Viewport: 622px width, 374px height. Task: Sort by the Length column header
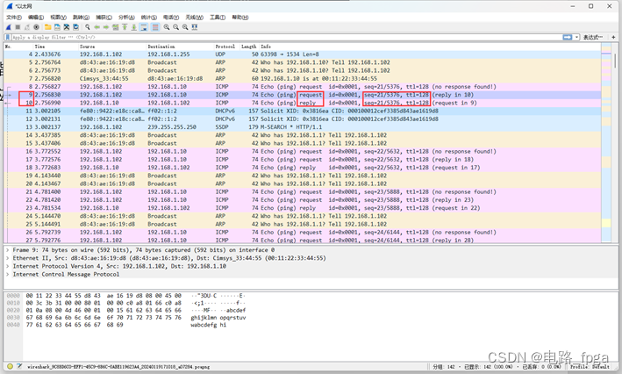click(x=249, y=47)
